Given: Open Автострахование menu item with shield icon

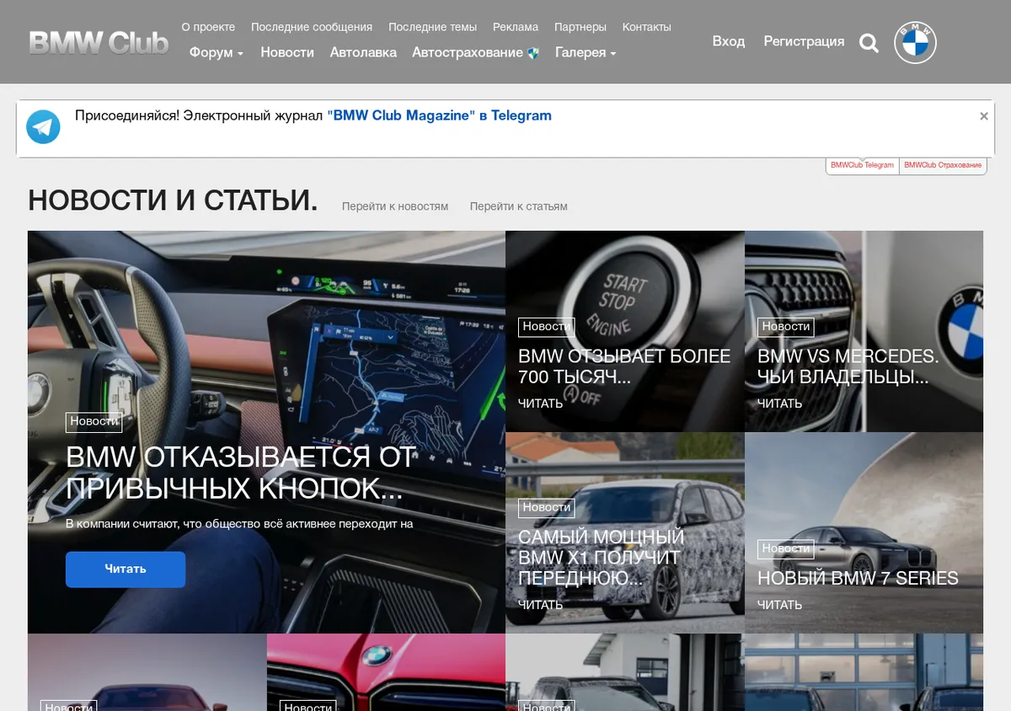Looking at the screenshot, I should click(x=475, y=52).
